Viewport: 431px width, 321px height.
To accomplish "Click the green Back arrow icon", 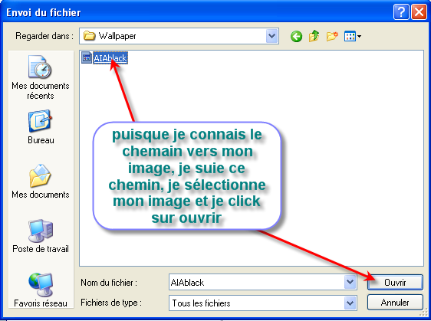I will [x=296, y=36].
